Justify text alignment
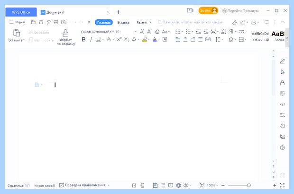 click(200, 39)
